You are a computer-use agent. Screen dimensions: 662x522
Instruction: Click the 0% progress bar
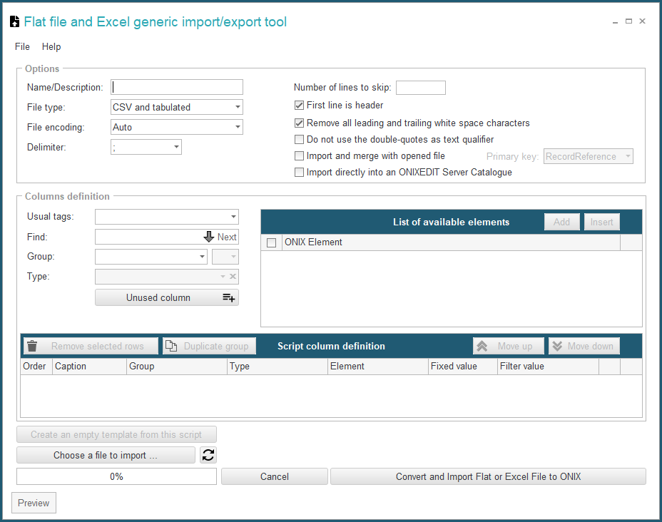coord(116,476)
